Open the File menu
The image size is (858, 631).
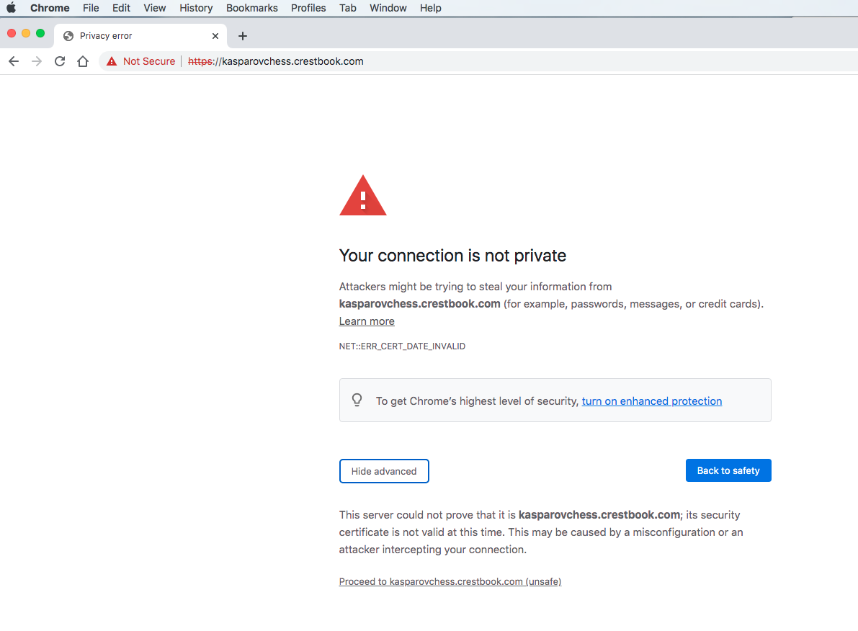tap(91, 8)
